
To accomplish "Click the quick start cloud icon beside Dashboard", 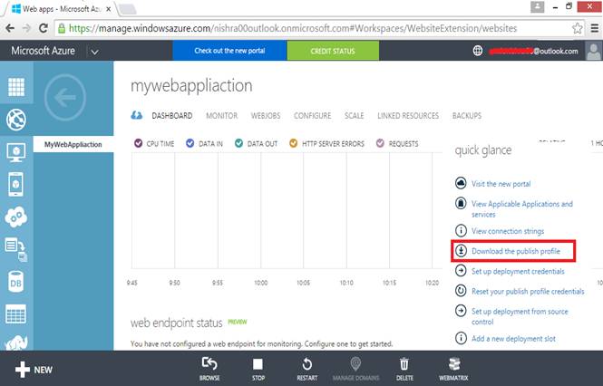I will point(137,115).
